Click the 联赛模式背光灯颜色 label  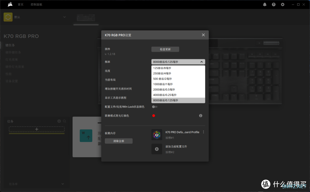pos(117,116)
